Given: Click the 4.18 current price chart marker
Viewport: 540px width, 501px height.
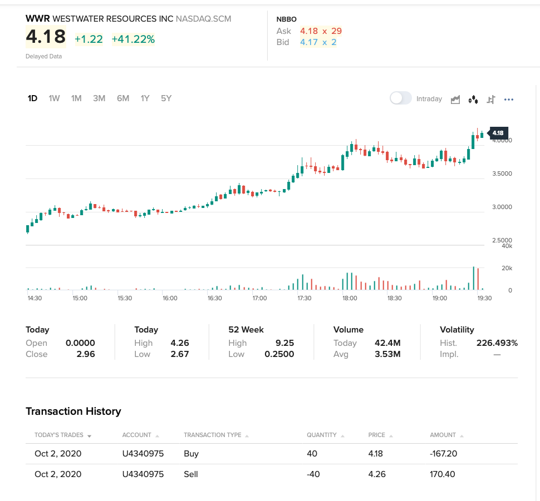Looking at the screenshot, I should point(498,133).
